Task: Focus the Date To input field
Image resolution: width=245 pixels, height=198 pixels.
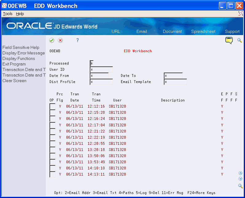Action: pyautogui.click(x=173, y=76)
